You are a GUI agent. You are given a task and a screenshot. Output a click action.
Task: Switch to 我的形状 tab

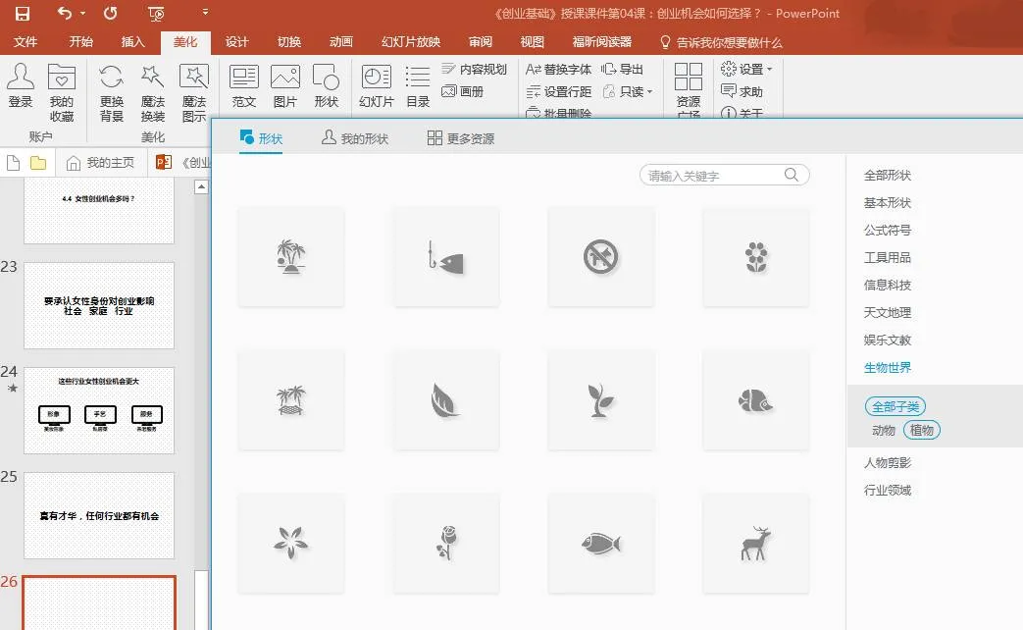[x=355, y=138]
